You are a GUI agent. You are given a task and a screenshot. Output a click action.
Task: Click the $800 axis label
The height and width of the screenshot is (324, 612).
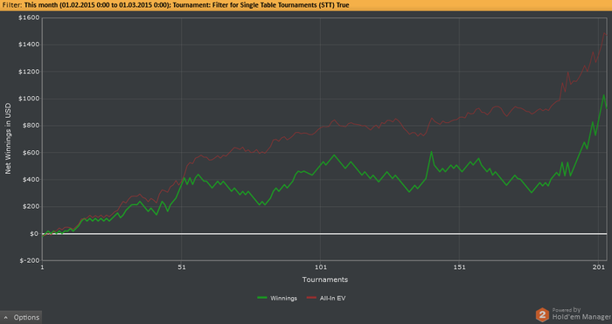point(31,126)
